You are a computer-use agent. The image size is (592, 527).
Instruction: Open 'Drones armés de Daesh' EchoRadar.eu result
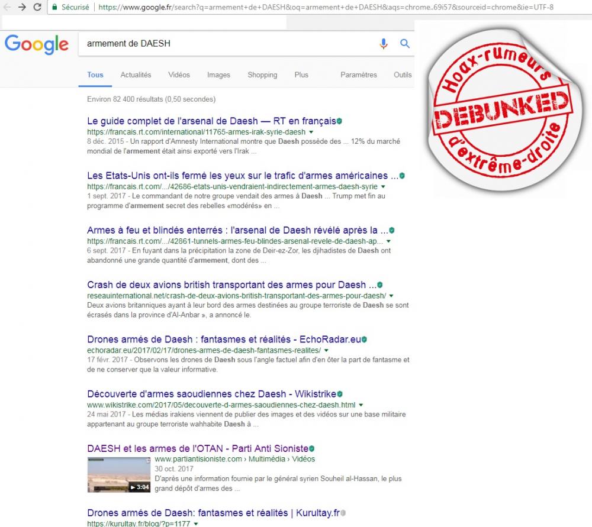click(x=224, y=340)
